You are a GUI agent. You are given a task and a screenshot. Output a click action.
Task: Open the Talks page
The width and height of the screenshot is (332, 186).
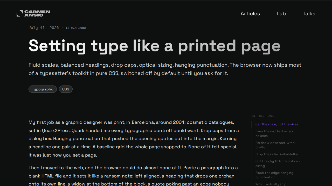tap(309, 14)
